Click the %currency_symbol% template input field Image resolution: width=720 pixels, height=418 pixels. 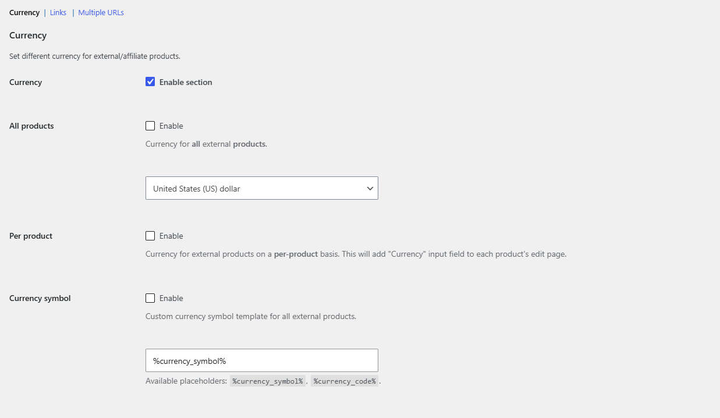click(x=262, y=360)
